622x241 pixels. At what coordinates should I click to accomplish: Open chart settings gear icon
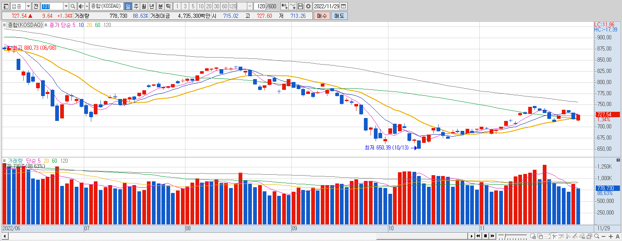coord(308,6)
